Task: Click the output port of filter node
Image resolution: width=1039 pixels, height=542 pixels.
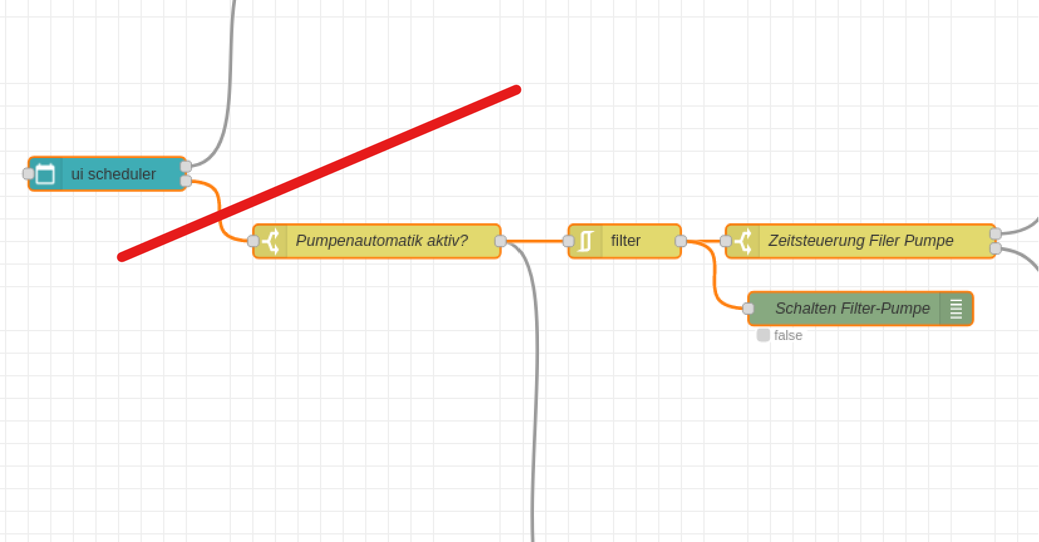Action: pos(681,241)
